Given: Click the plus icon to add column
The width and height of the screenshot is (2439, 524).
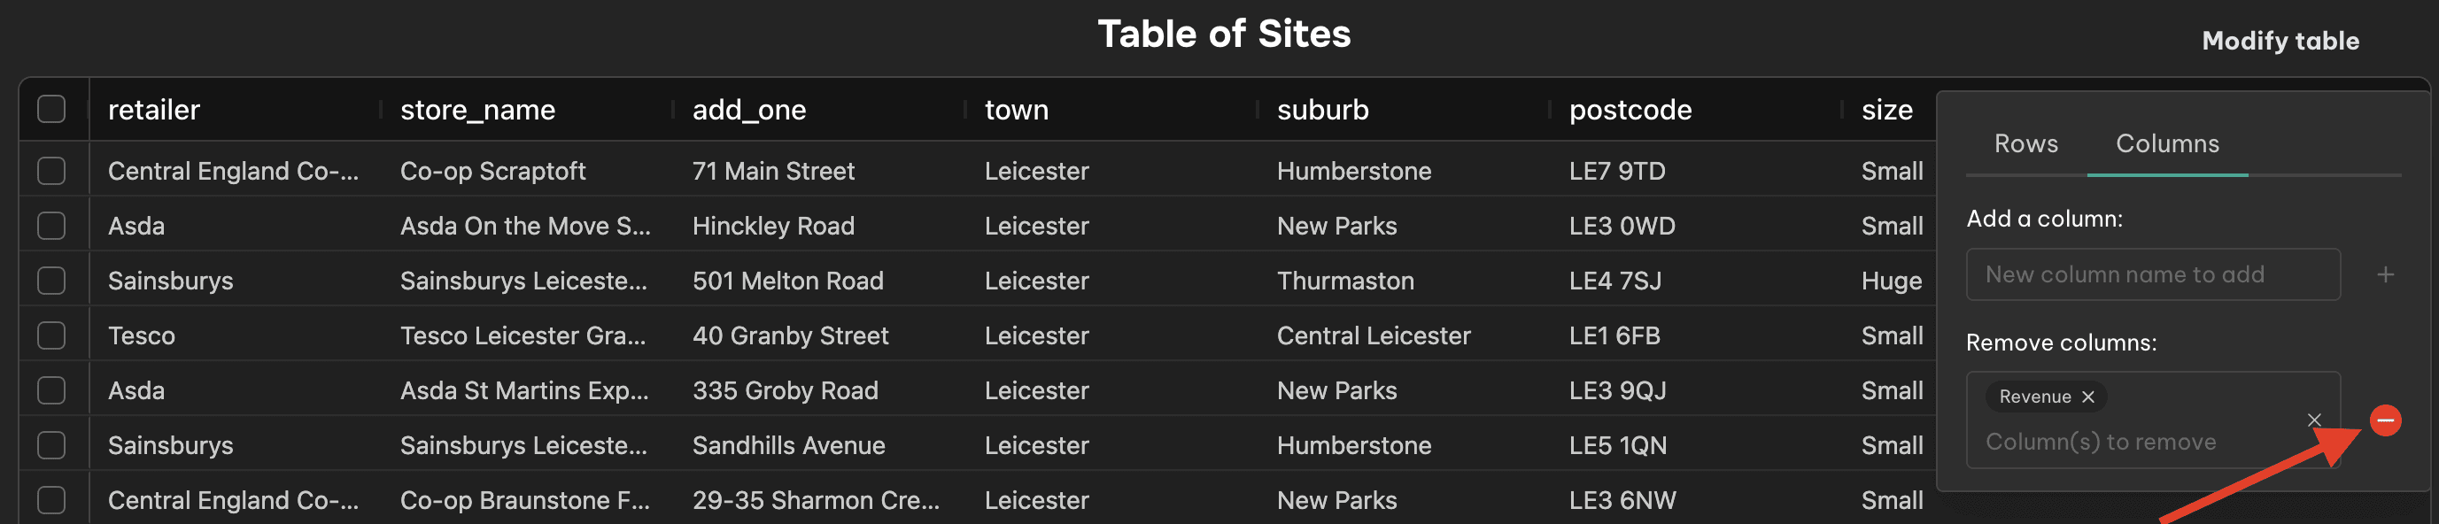Looking at the screenshot, I should tap(2385, 274).
